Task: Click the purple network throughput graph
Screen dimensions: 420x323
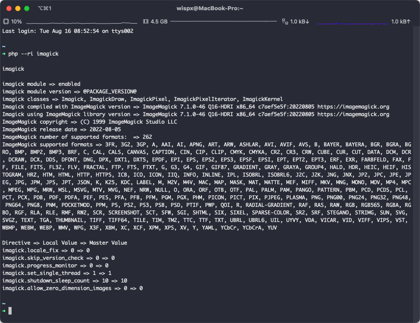Action: click(x=353, y=24)
